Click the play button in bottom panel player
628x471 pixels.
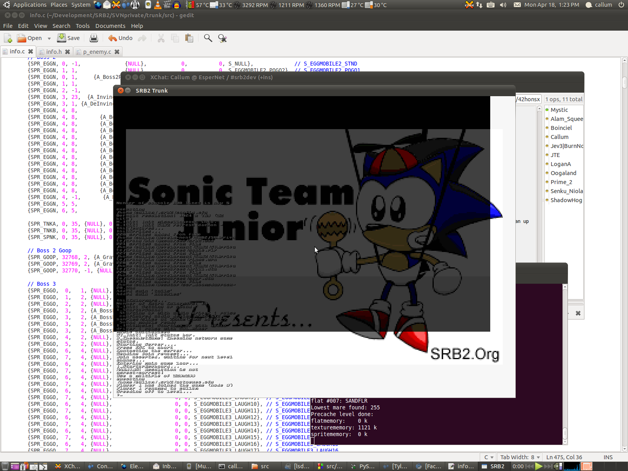pyautogui.click(x=539, y=466)
